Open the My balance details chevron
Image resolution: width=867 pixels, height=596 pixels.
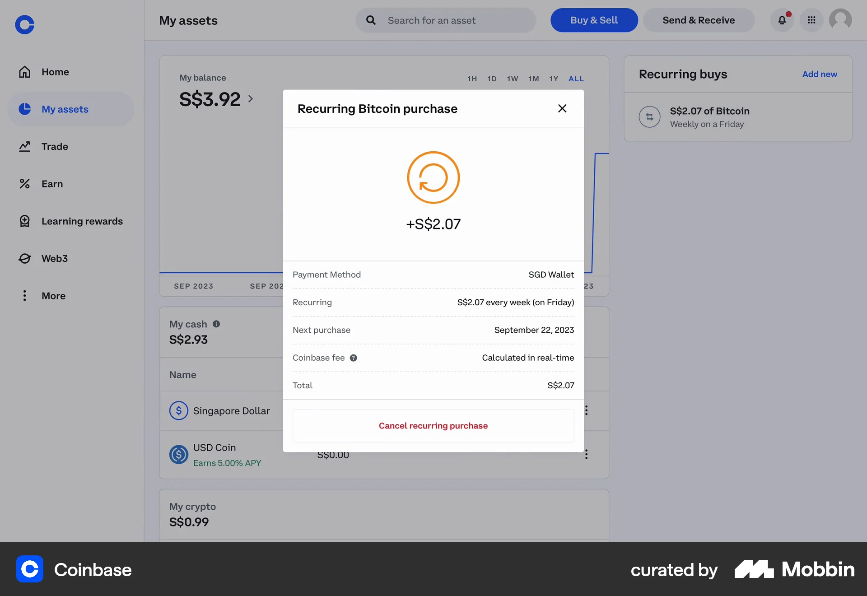click(x=251, y=99)
